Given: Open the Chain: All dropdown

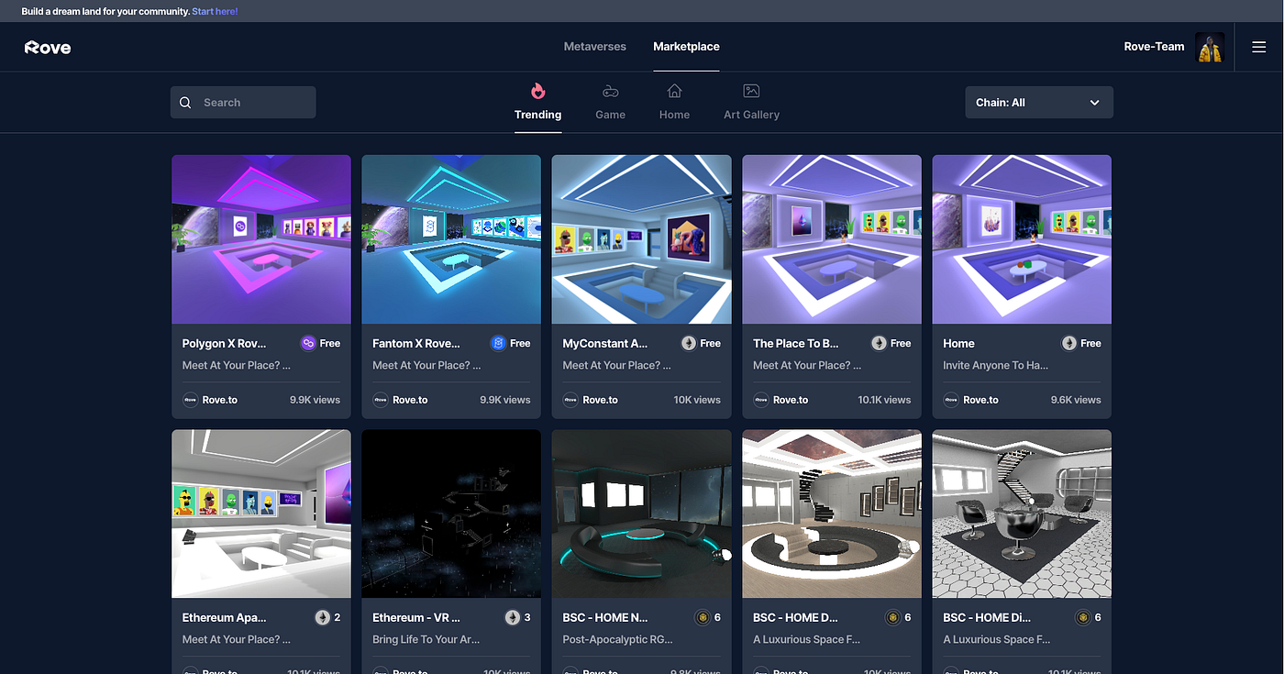Looking at the screenshot, I should 1039,103.
